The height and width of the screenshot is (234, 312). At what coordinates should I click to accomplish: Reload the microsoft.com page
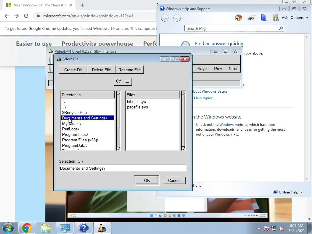(x=26, y=16)
